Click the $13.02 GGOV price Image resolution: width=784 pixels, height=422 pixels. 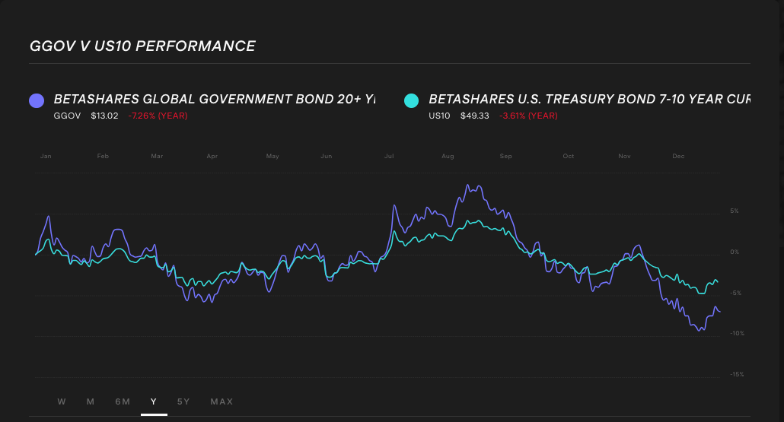(x=104, y=116)
